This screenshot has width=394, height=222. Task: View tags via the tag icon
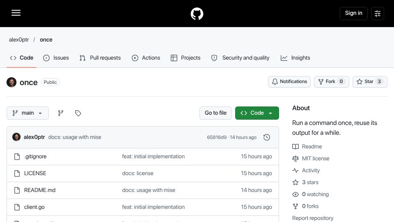[x=78, y=113]
